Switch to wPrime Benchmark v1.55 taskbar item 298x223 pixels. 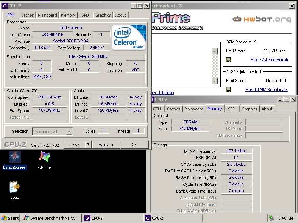point(52,218)
